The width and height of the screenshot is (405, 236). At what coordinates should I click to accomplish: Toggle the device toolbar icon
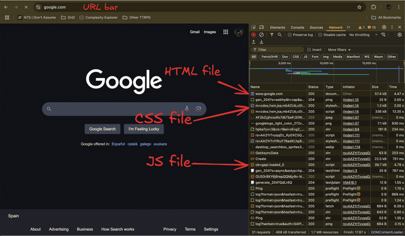(x=262, y=27)
